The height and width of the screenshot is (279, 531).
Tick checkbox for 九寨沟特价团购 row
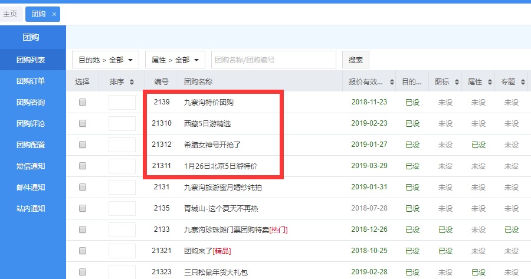[83, 102]
